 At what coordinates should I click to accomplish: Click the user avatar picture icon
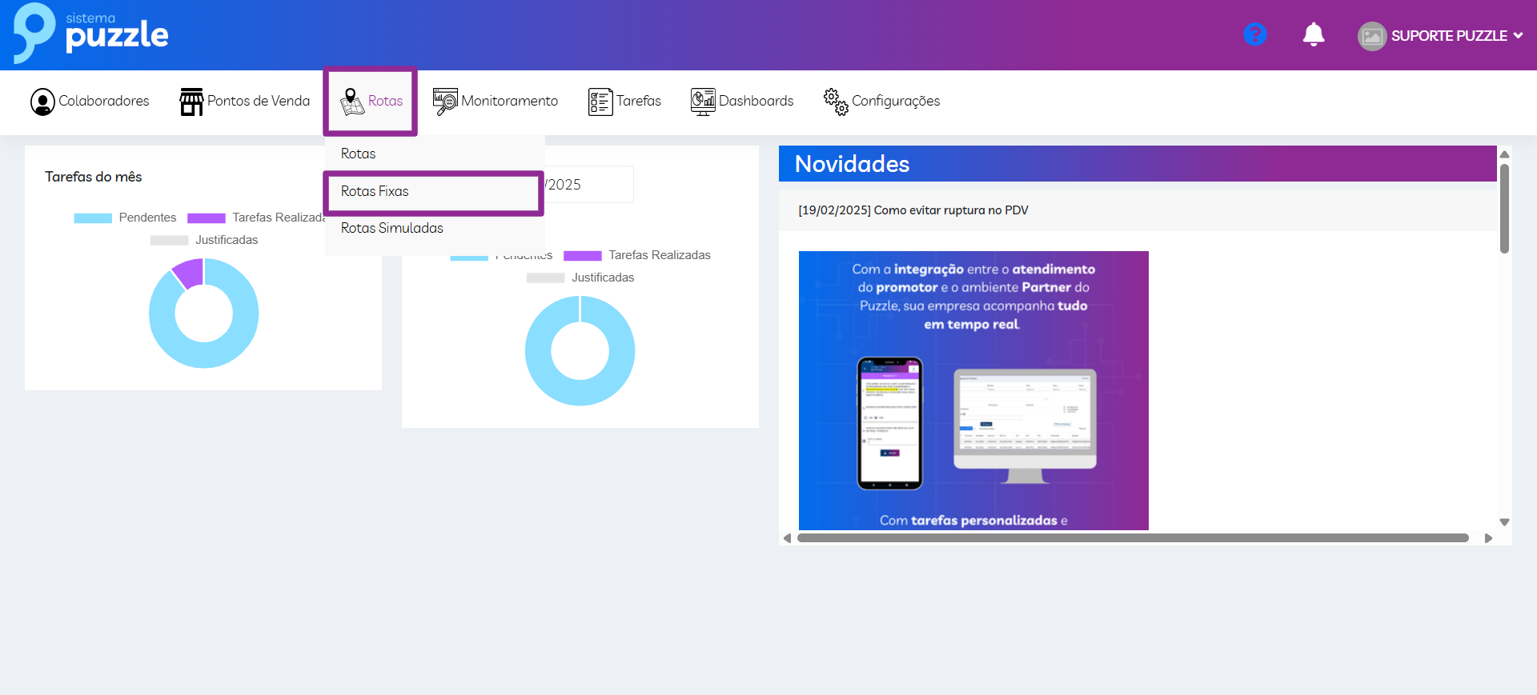[x=1371, y=36]
